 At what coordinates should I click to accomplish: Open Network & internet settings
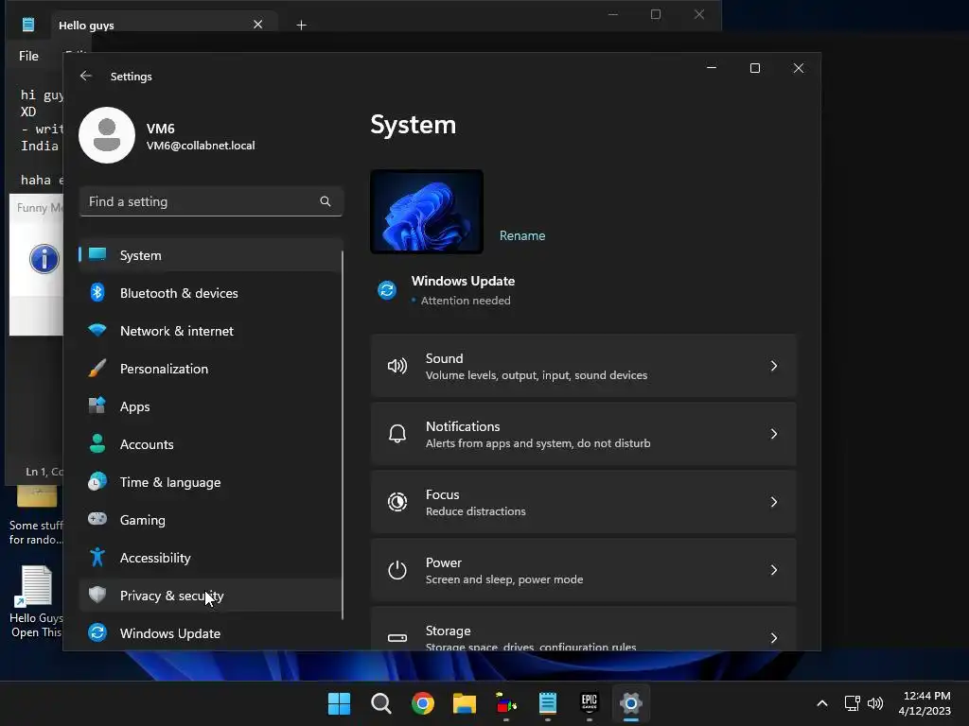(210, 331)
